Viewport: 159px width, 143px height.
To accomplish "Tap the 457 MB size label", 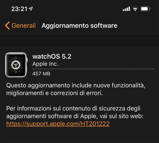I will (x=41, y=74).
